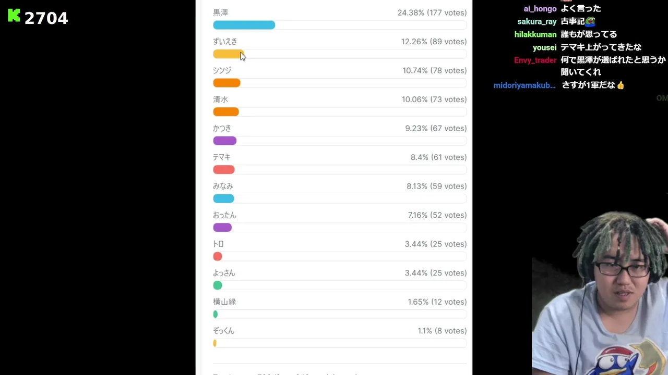668x375 pixels.
Task: Select the yellow ずいえき result bar
Action: coord(228,54)
